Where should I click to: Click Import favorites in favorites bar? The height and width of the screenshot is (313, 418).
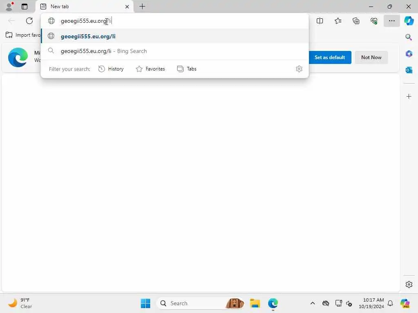(23, 35)
